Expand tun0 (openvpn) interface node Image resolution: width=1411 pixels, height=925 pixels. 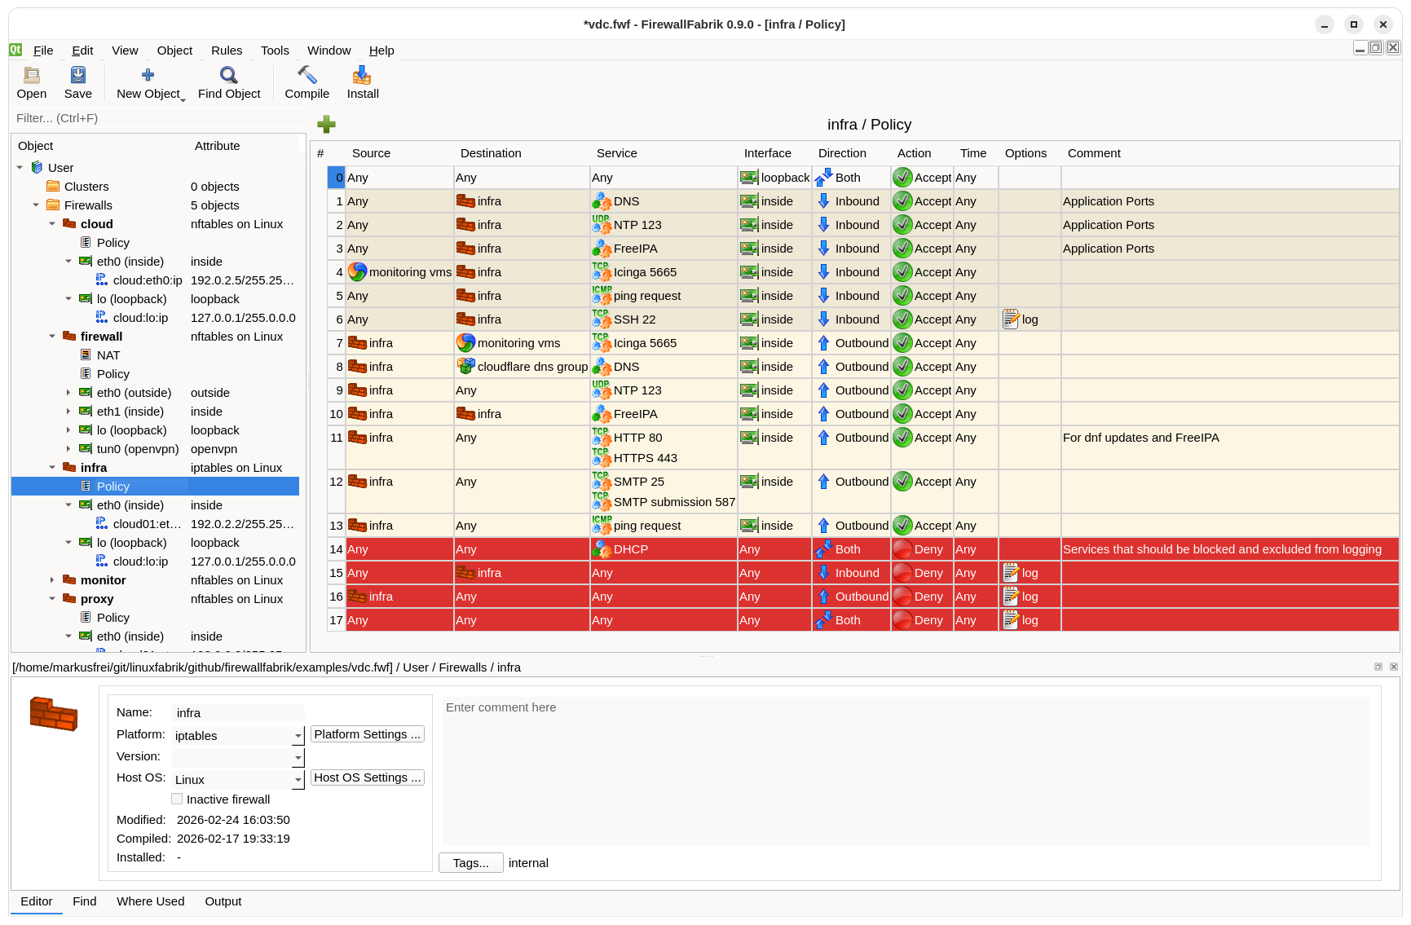[x=68, y=449]
